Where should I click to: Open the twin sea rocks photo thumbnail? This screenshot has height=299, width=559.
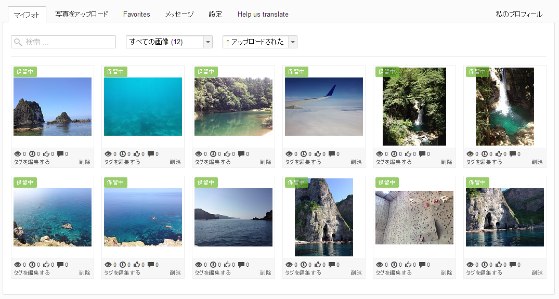click(53, 107)
